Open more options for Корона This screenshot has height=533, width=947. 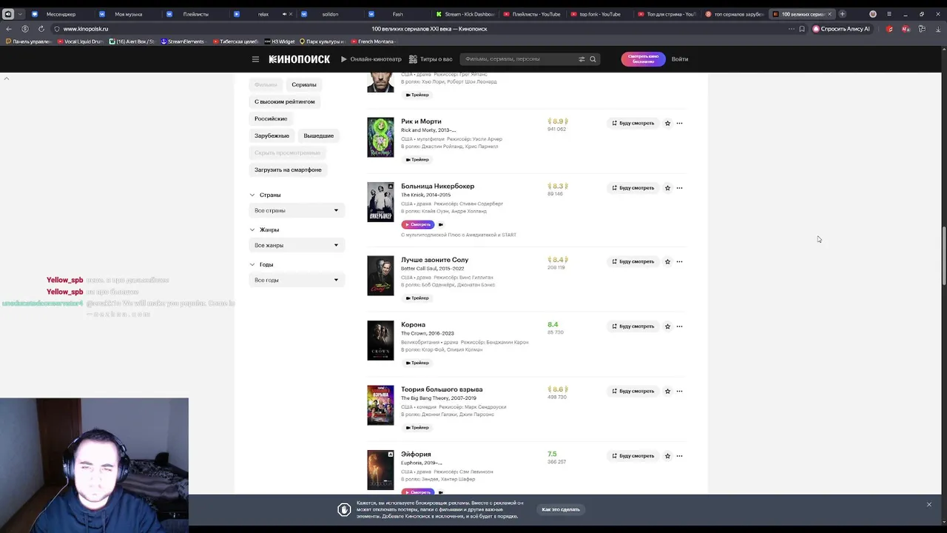tap(679, 326)
